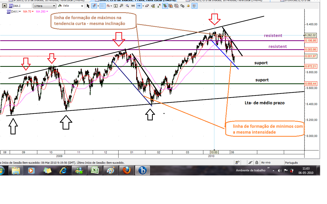This screenshot has height=204, width=327.
Task: Expand 'Ambiente de trabalho' toolbar chevrons
Action: tap(268, 168)
